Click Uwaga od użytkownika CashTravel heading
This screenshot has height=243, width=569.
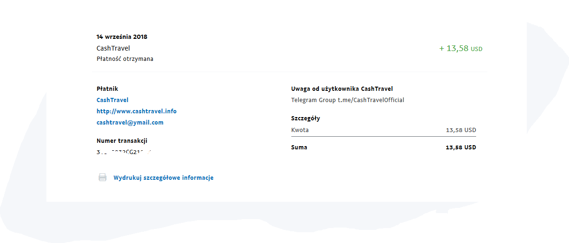[342, 89]
